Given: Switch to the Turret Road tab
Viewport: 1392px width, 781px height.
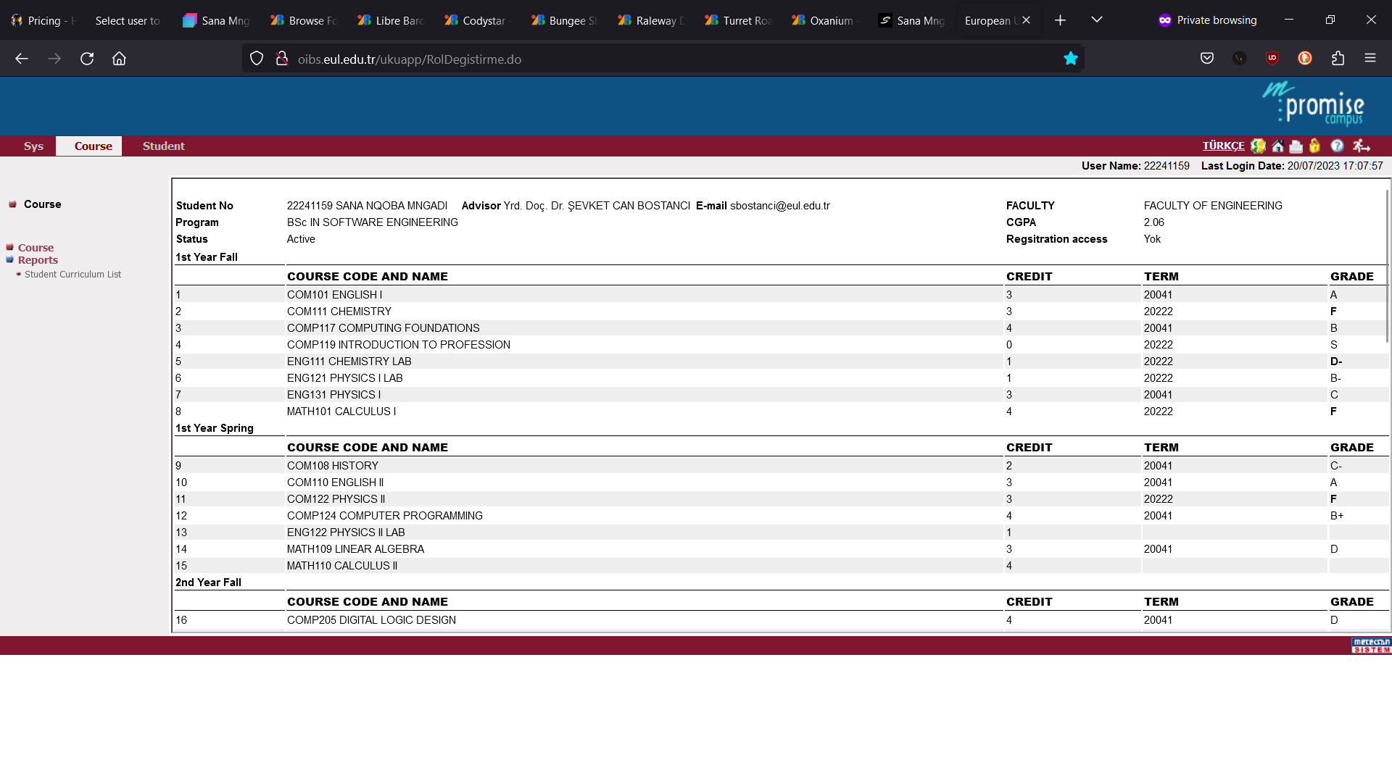Looking at the screenshot, I should click(739, 20).
